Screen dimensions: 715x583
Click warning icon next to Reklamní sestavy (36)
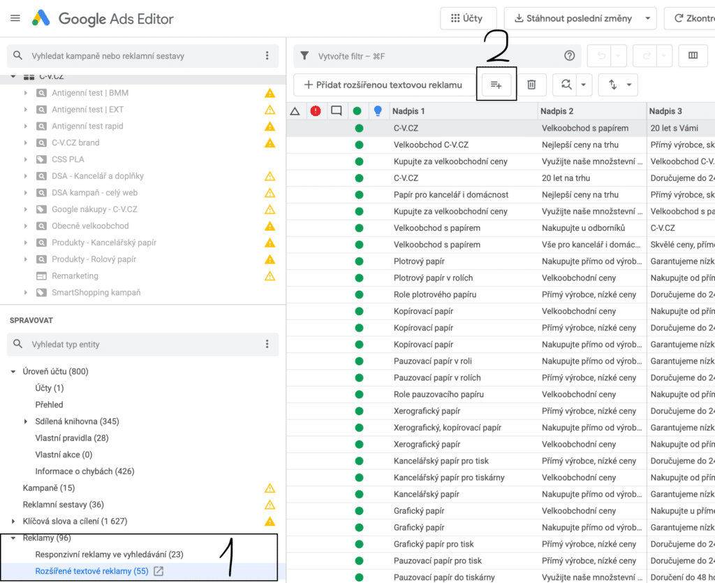270,505
